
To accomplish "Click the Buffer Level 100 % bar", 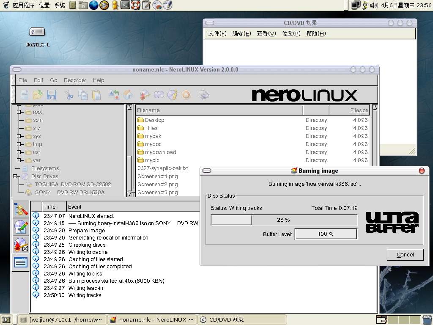I will pos(326,234).
